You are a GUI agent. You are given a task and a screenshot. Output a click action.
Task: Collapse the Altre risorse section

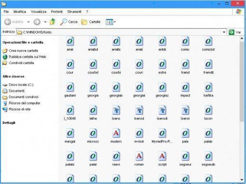click(13, 77)
